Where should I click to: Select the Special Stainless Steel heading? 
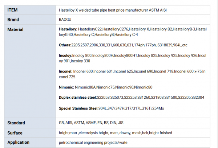tap(78, 108)
